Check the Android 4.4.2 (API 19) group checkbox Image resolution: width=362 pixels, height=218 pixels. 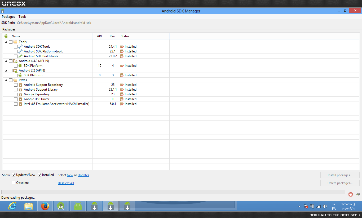[11, 61]
